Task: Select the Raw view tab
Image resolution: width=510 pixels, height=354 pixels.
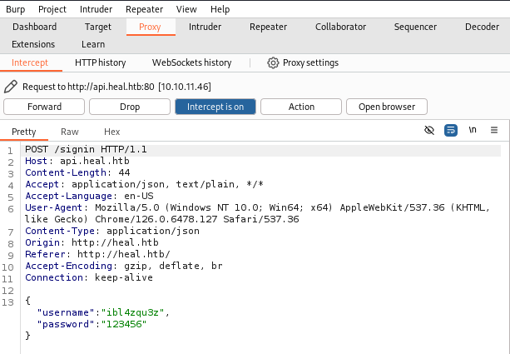Action: 70,132
